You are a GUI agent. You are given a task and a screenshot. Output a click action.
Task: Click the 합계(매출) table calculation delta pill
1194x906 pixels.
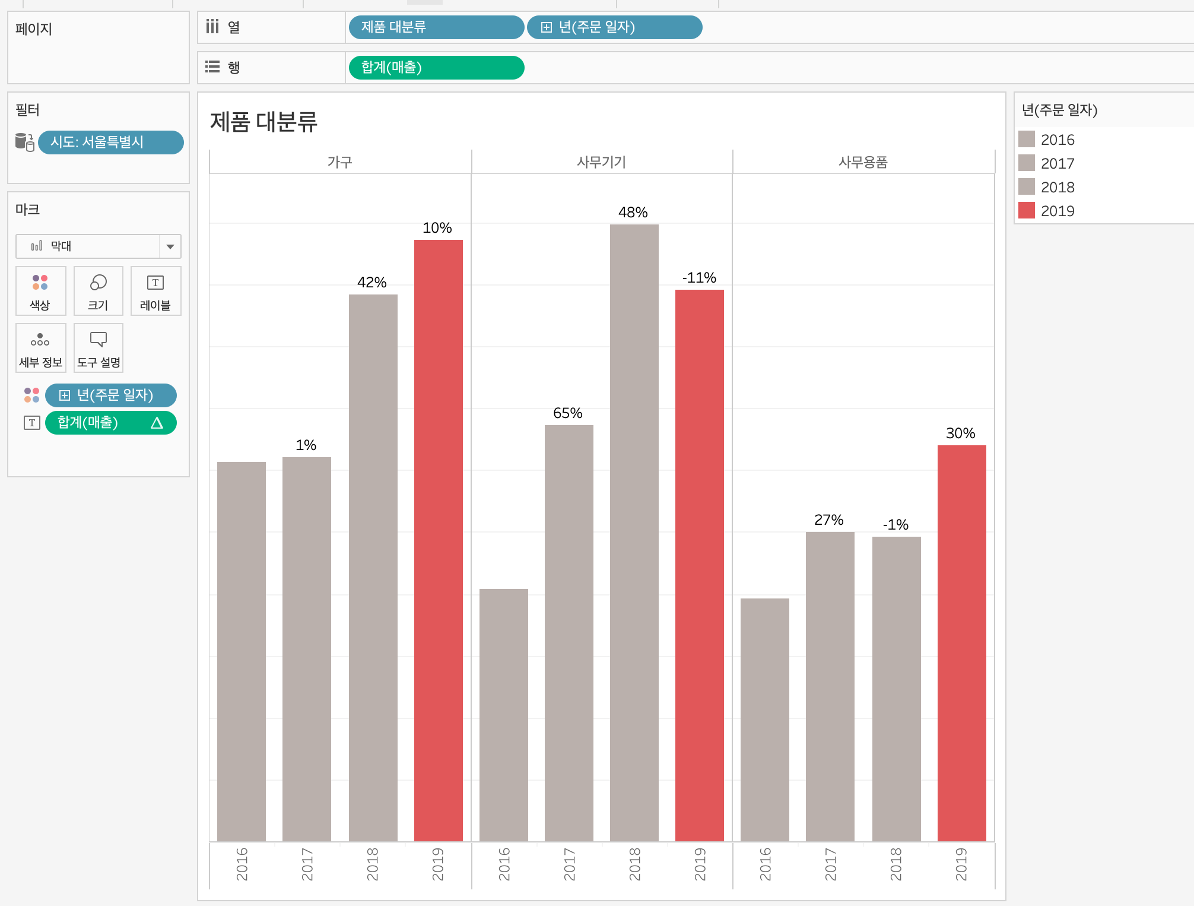coord(110,423)
